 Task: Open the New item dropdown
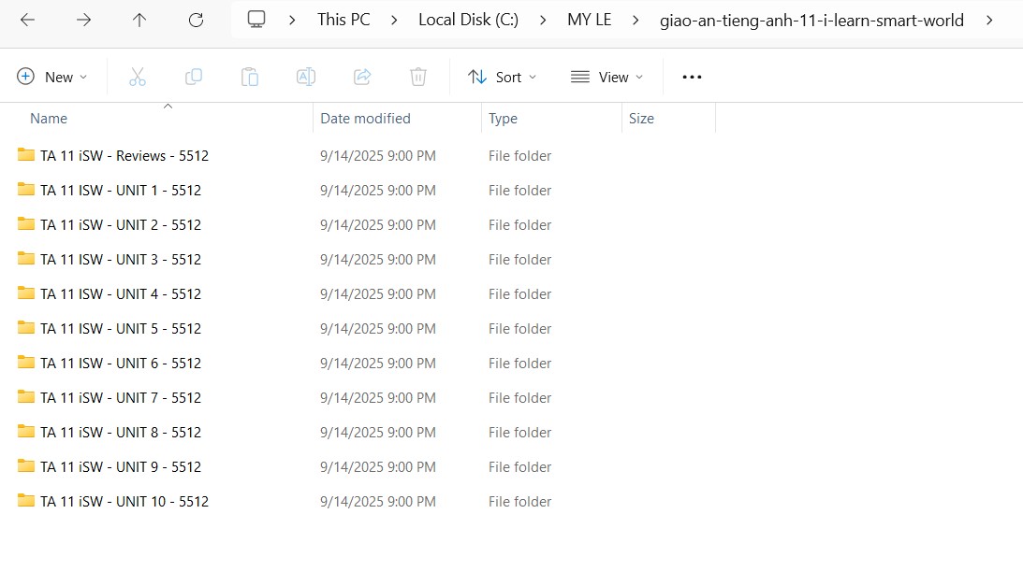coord(52,77)
